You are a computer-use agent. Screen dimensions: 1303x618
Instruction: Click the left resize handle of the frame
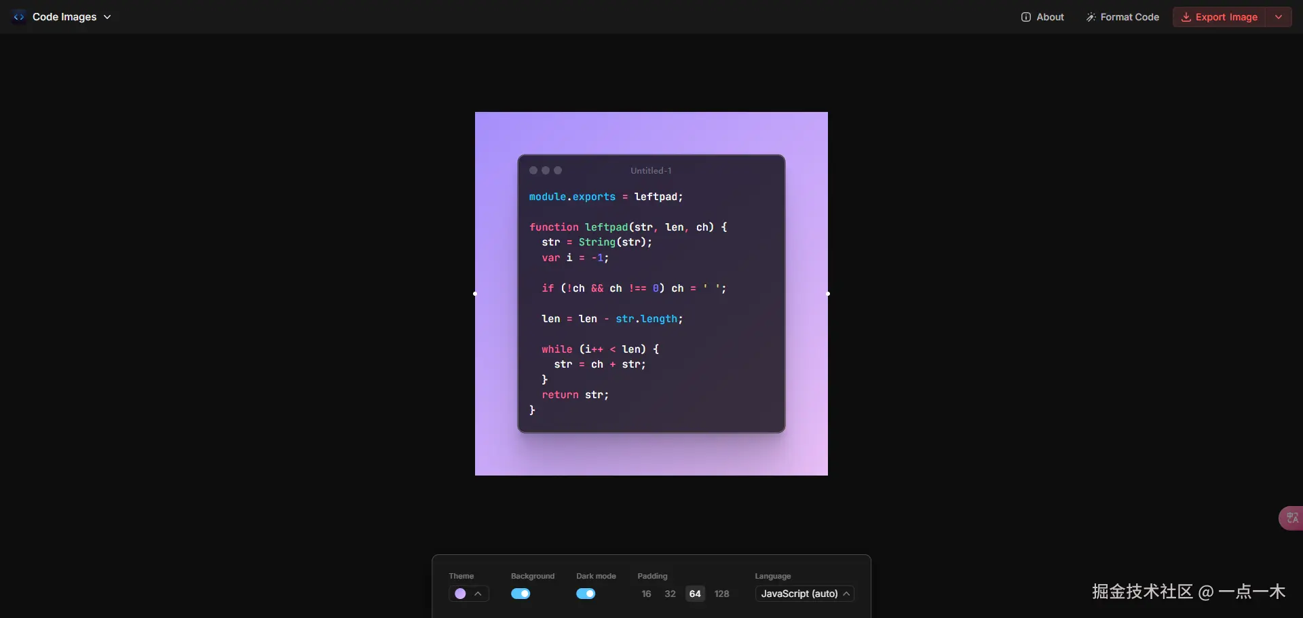point(475,294)
